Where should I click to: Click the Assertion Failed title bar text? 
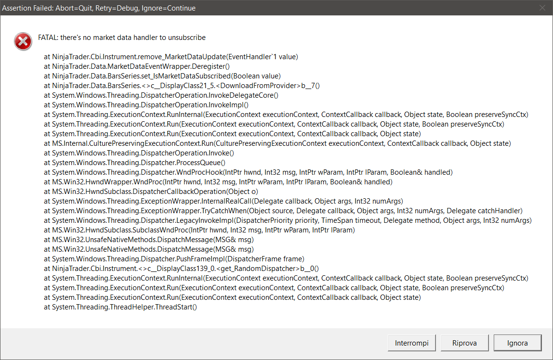pos(99,8)
